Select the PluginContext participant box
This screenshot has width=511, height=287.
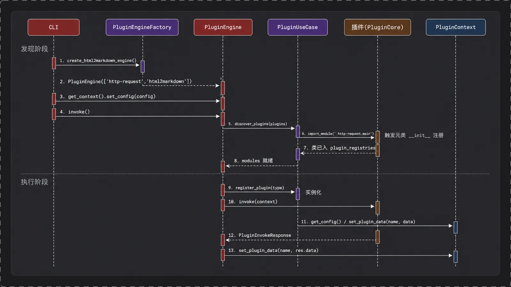456,27
